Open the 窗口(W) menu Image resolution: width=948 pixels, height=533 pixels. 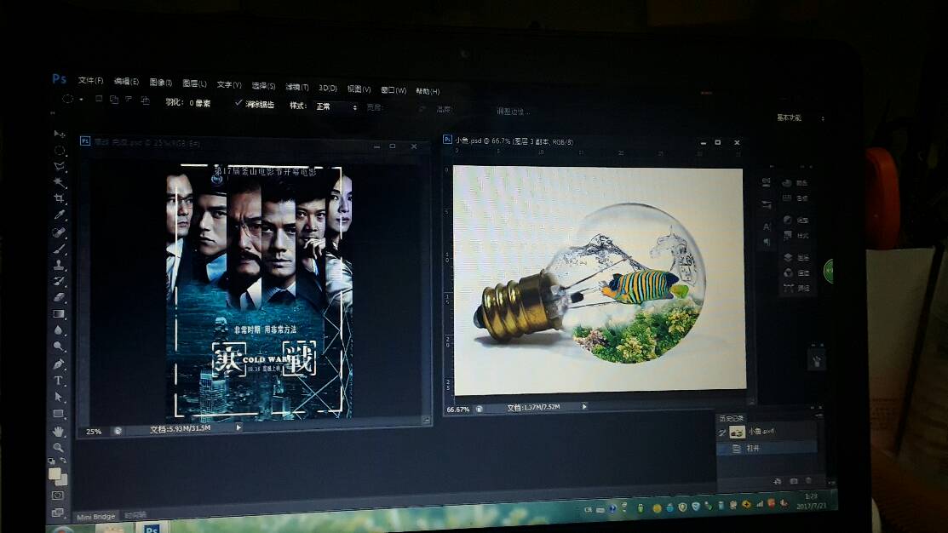(394, 90)
